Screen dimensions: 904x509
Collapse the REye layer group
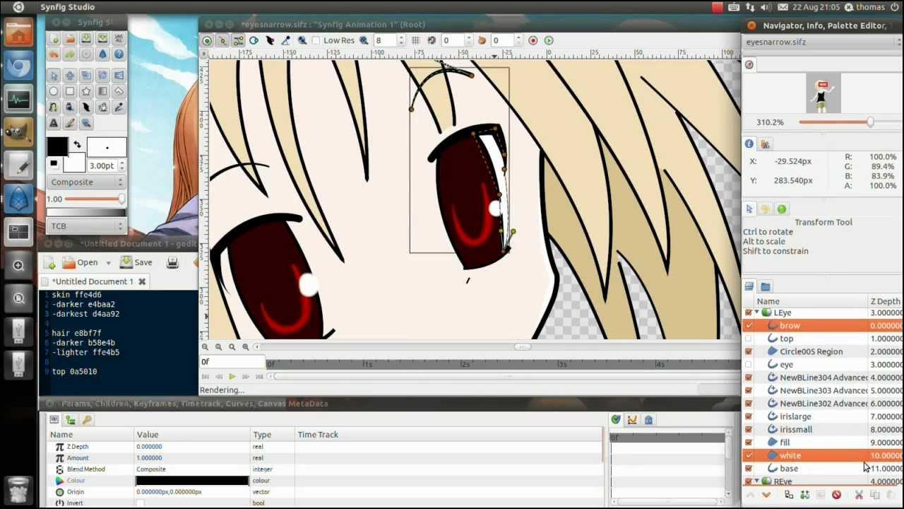click(757, 481)
